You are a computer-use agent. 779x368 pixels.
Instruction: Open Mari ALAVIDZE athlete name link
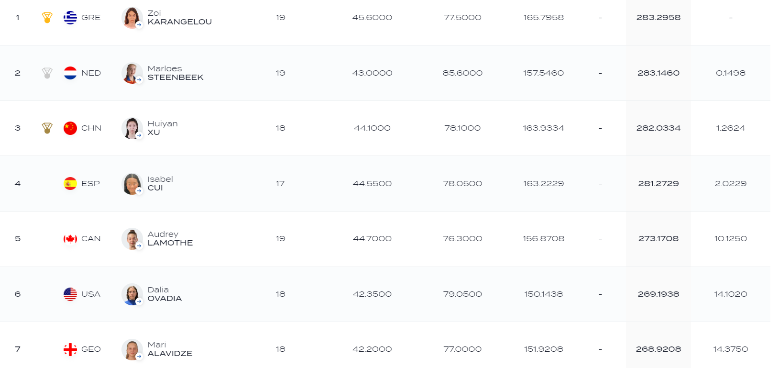(x=170, y=349)
